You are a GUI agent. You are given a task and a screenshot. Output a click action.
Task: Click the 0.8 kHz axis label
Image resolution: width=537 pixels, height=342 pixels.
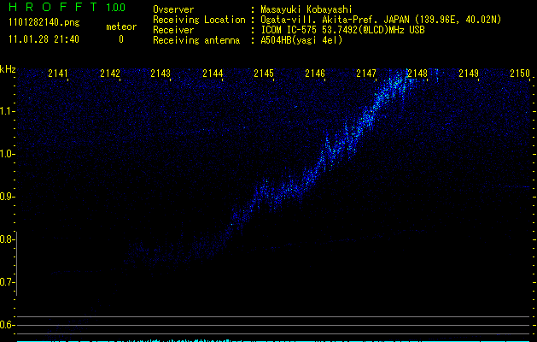coord(7,239)
